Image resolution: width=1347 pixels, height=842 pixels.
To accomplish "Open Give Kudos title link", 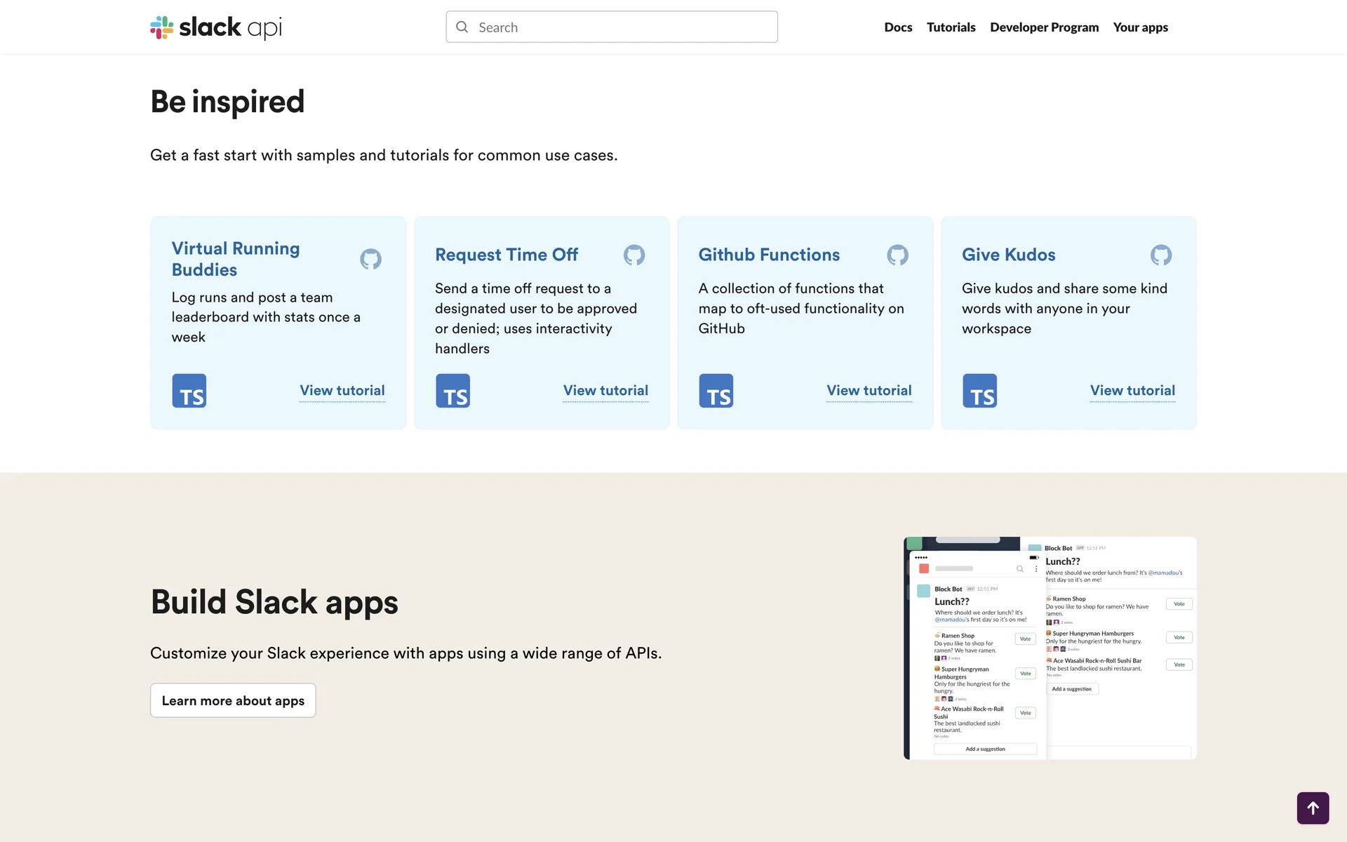I will [1008, 255].
